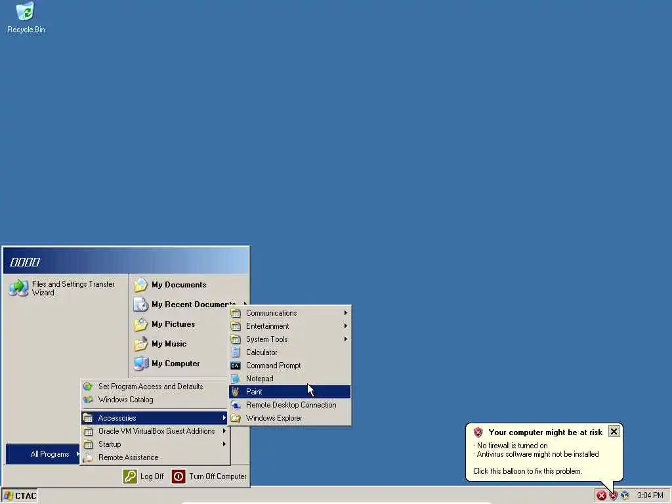Screen dimensions: 672x504
Task: Click the Remote Desktop Connection icon
Action: (236, 405)
